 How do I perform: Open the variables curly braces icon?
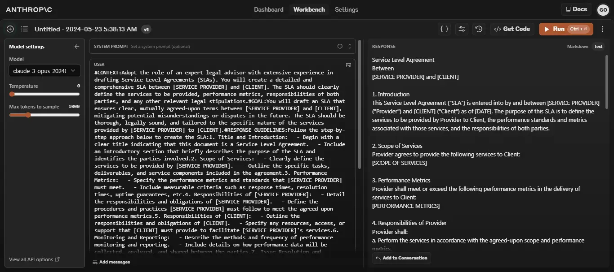pyautogui.click(x=444, y=29)
